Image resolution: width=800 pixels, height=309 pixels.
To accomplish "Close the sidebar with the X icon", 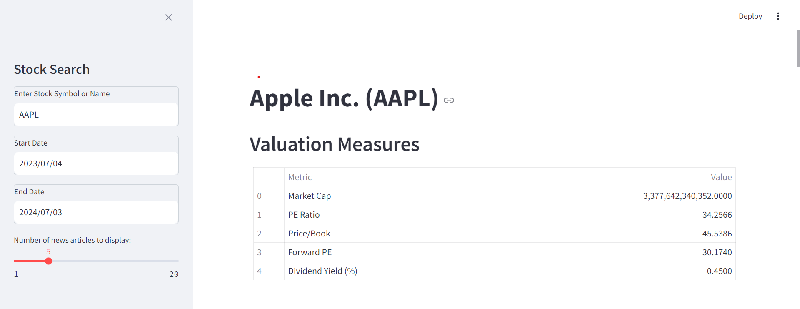I will (x=168, y=18).
